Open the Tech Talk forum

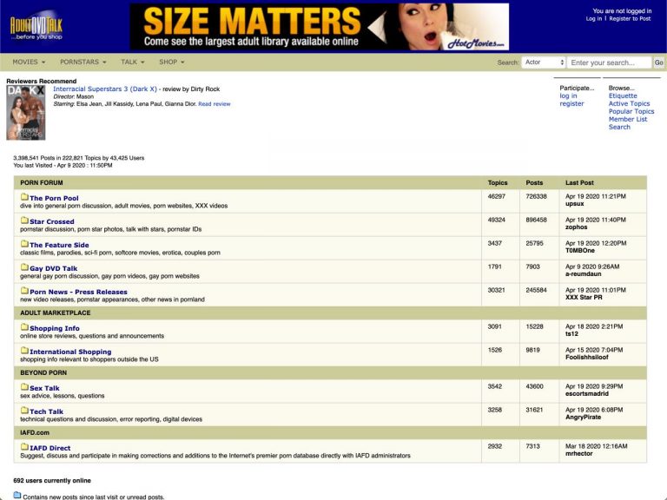click(46, 411)
